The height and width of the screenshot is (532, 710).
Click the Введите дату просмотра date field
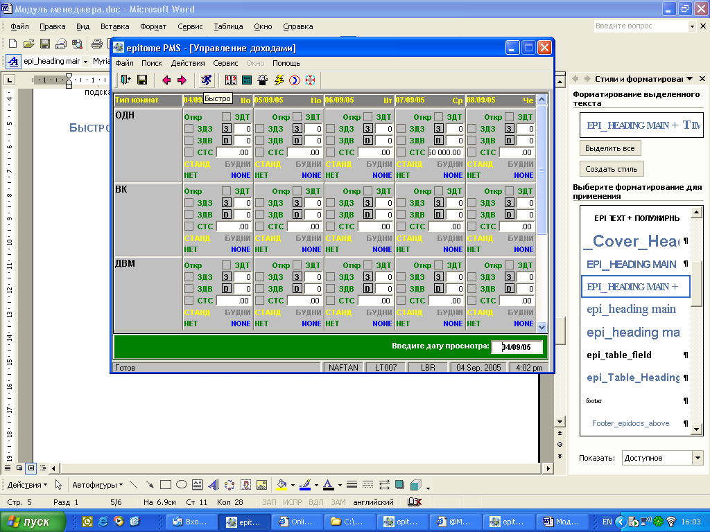coord(517,347)
